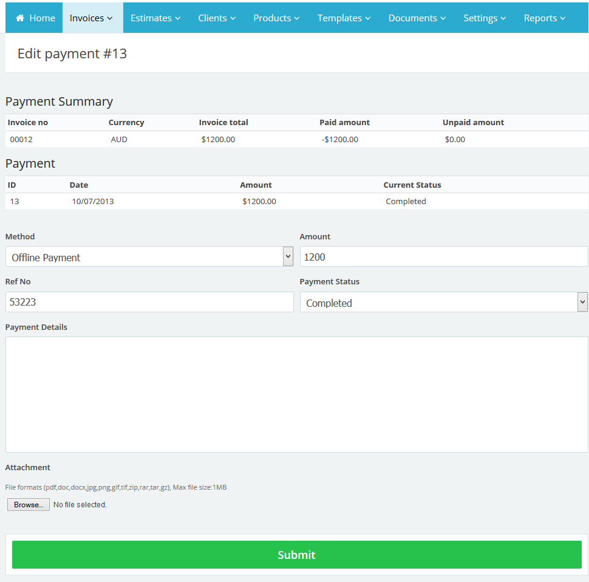Open the Settings menu
Screen dimensions: 589x582
[485, 18]
